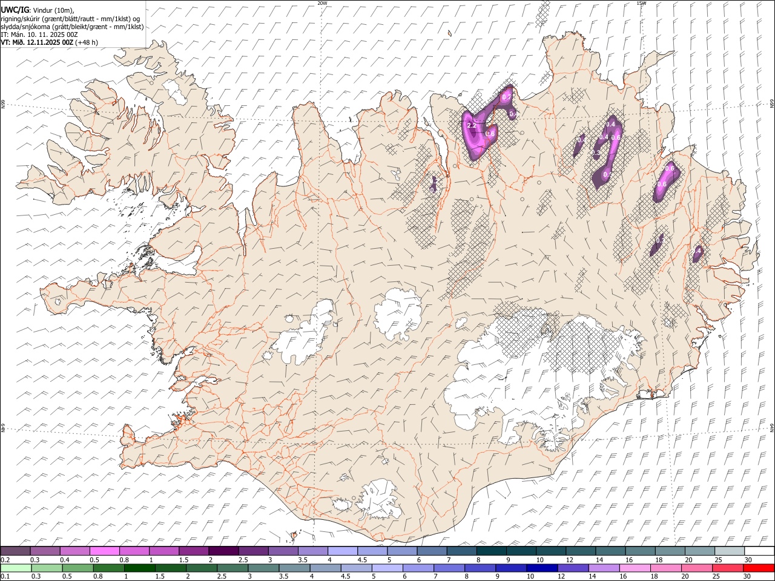Pick the royal blue 8 swatch, lower legend row
Viewport: 775px width, 581px height.
click(481, 568)
